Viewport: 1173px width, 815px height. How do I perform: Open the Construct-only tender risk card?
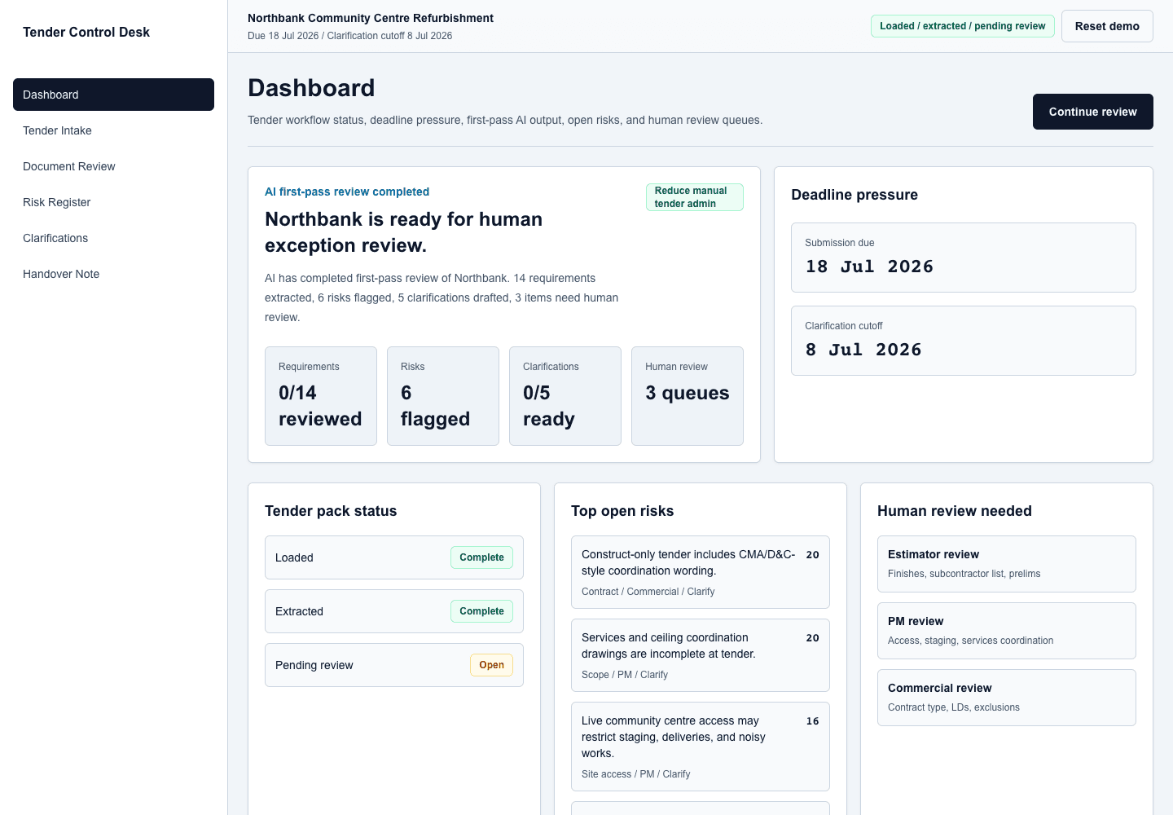(x=701, y=572)
